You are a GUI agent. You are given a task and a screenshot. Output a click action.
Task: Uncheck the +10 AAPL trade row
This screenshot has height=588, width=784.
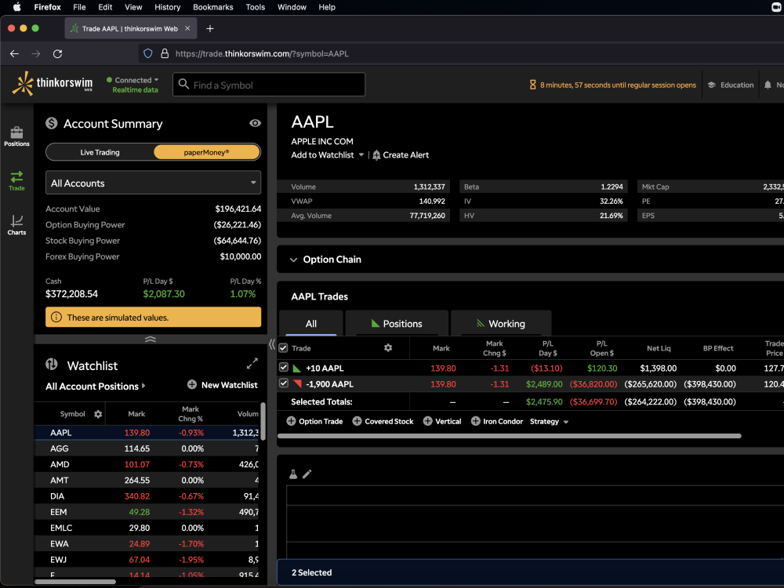284,368
